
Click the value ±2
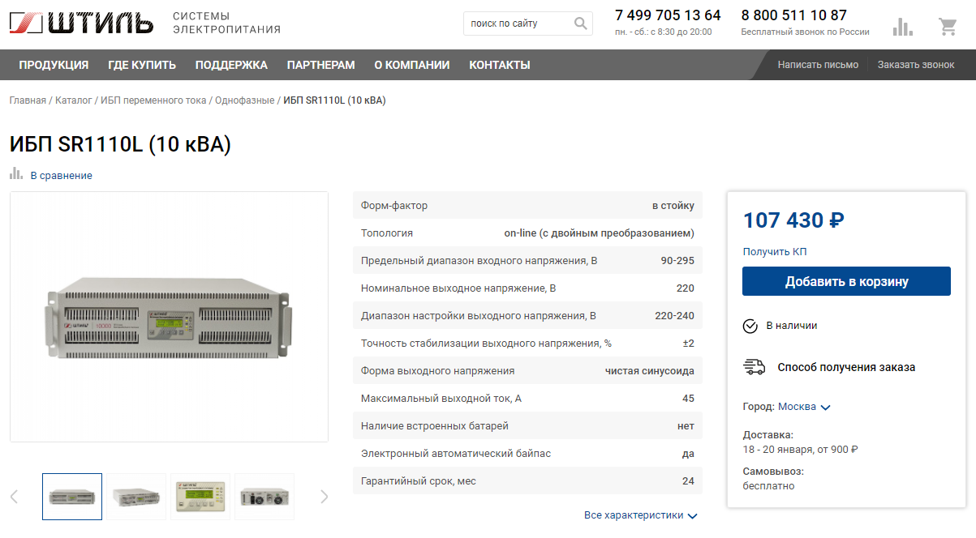point(689,344)
